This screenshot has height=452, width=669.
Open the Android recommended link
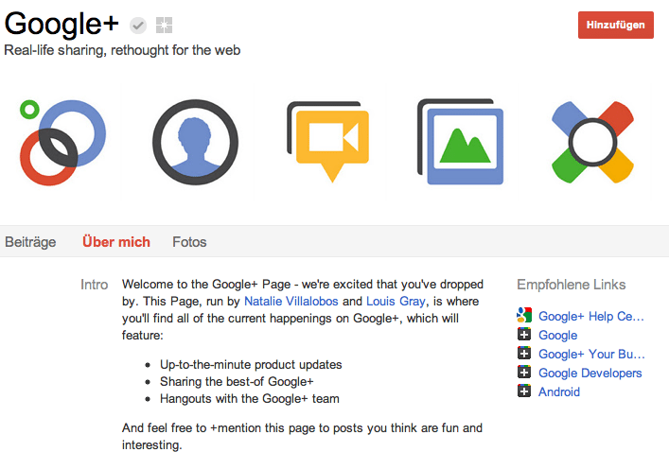tap(559, 391)
